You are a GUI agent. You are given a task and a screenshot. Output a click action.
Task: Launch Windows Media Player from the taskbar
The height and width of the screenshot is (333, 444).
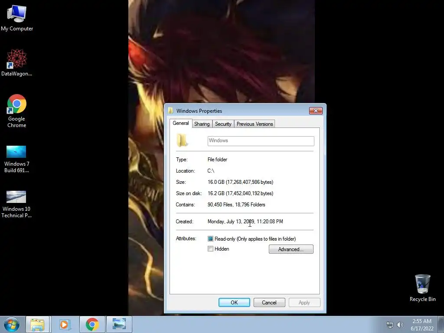click(x=65, y=324)
